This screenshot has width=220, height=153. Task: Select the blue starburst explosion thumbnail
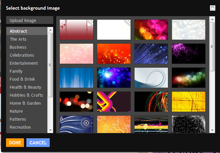coord(114,78)
